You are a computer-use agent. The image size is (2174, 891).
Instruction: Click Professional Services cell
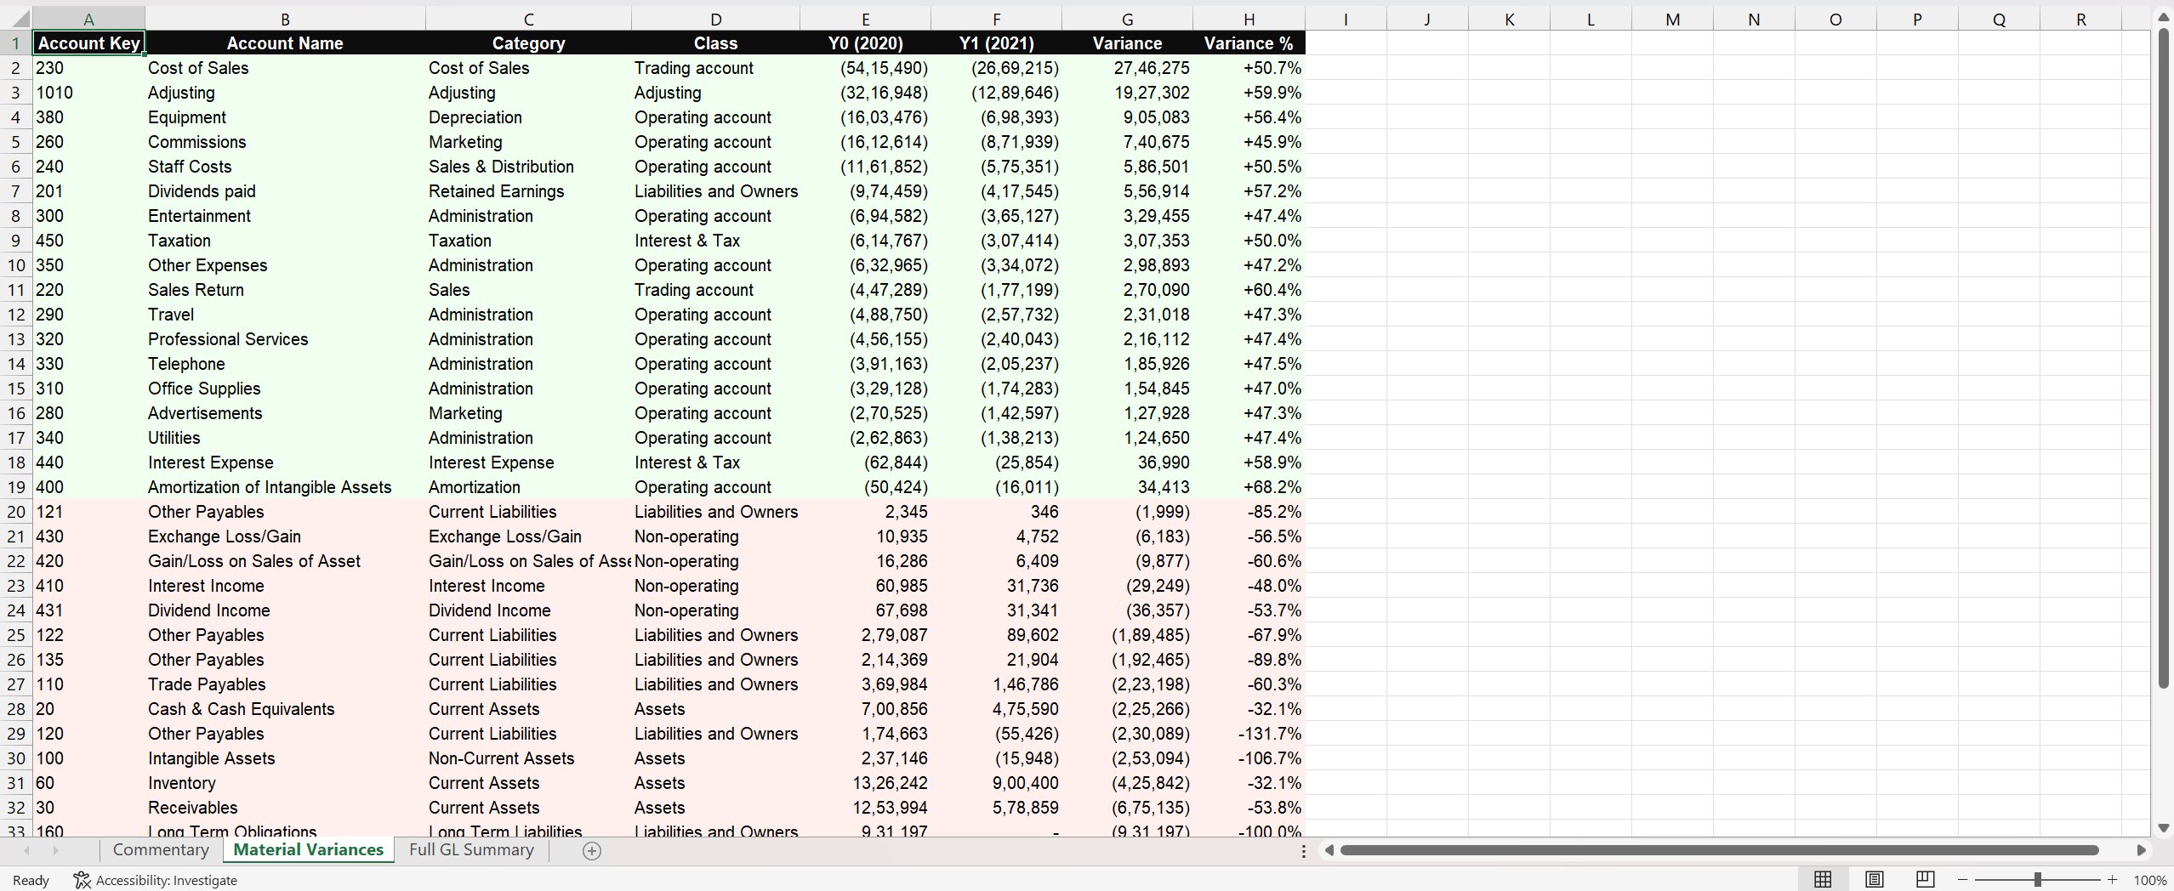pyautogui.click(x=285, y=339)
